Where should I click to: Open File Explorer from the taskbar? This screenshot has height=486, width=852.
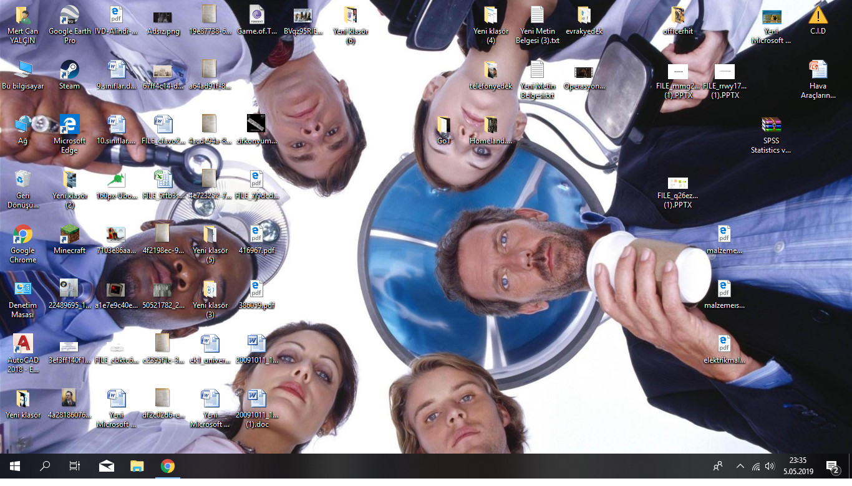(137, 466)
